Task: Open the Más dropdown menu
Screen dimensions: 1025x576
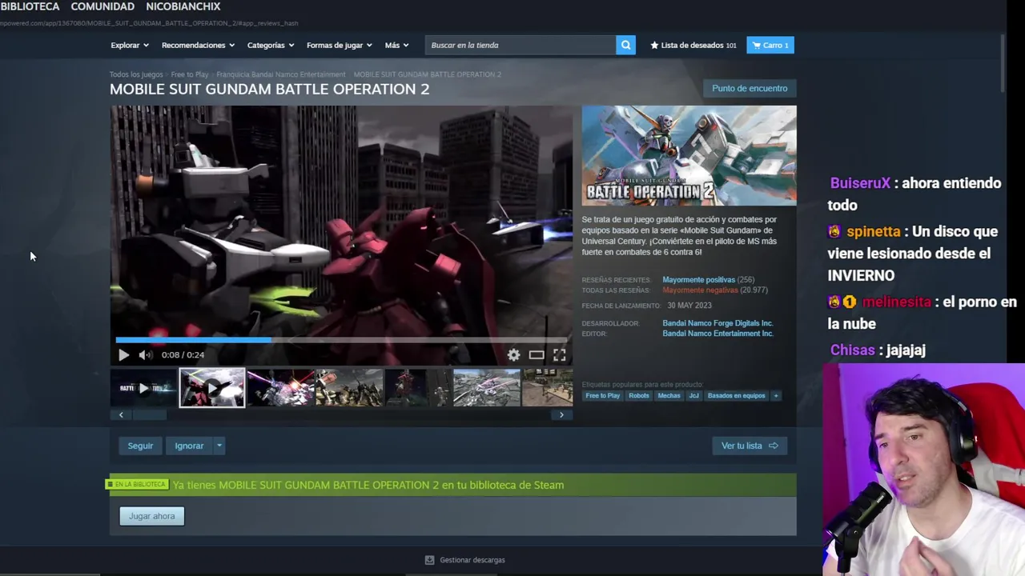Action: 396,45
